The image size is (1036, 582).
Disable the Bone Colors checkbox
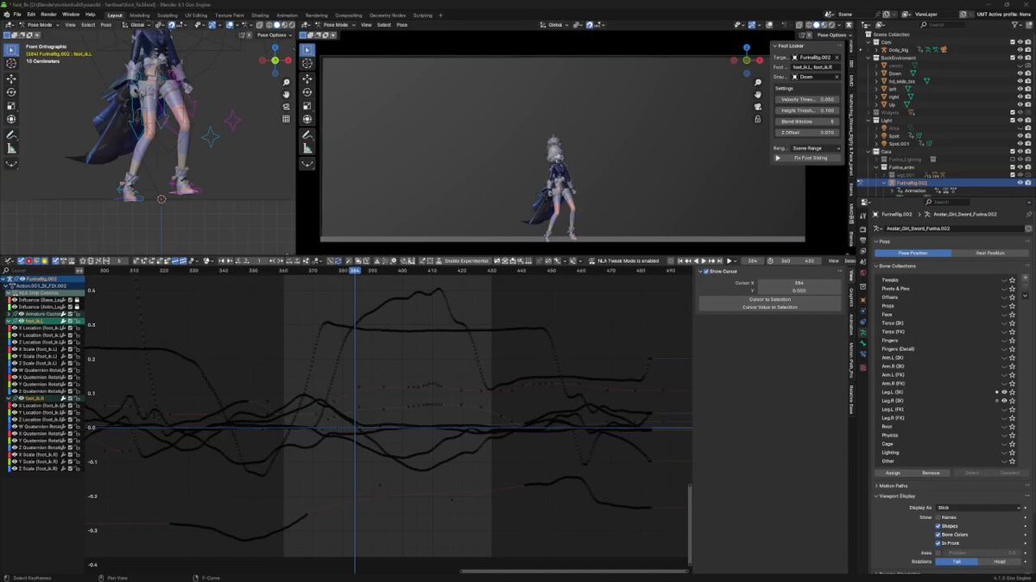(938, 535)
